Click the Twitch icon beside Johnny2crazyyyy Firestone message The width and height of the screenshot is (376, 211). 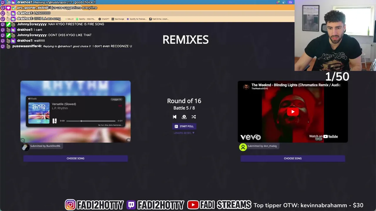pos(3,24)
